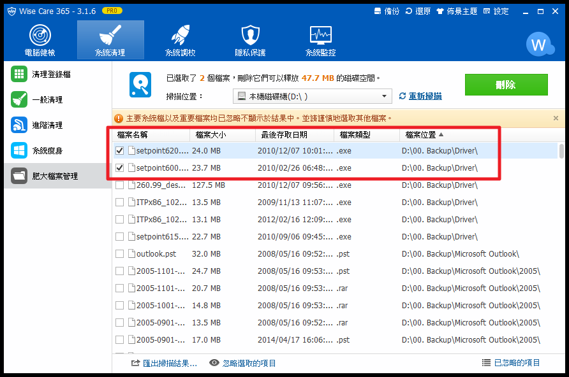Click the blue W user avatar

pyautogui.click(x=539, y=45)
